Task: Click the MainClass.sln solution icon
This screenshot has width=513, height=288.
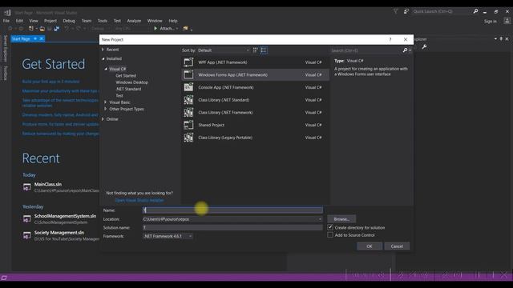Action: pyautogui.click(x=26, y=187)
